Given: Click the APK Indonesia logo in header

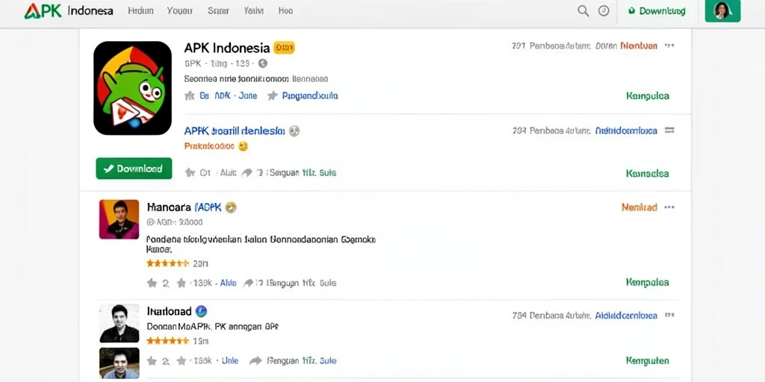Looking at the screenshot, I should tap(69, 10).
